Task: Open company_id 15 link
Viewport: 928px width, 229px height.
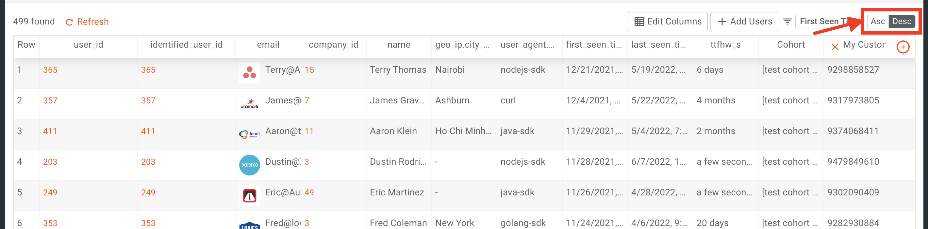Action: pyautogui.click(x=309, y=70)
